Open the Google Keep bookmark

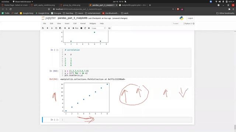tap(27, 13)
